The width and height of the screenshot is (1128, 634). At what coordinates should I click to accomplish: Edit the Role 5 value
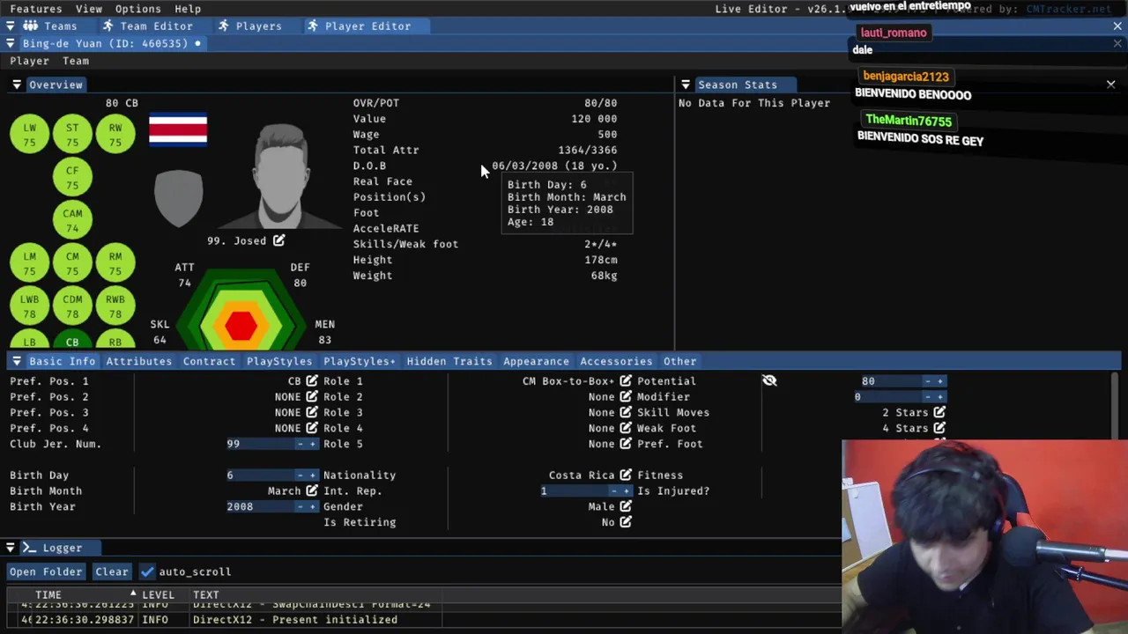coord(626,445)
